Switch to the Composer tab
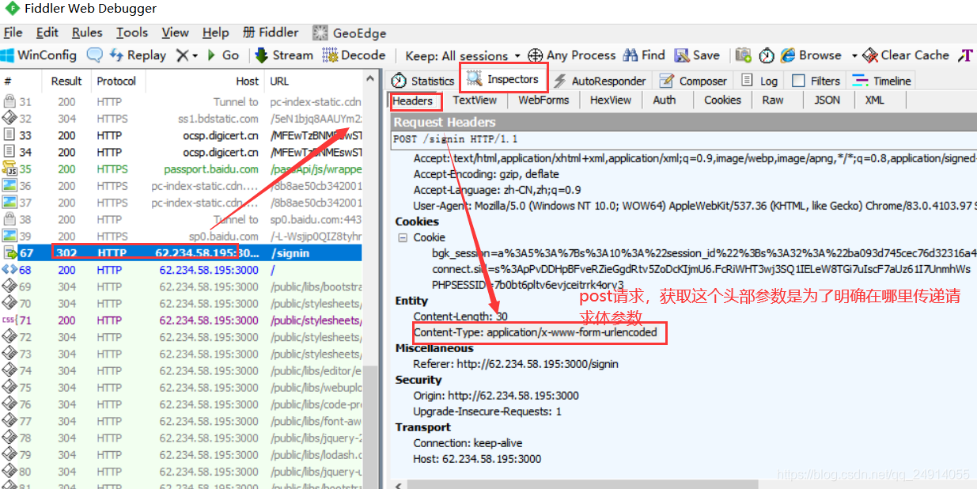The image size is (977, 489). 692,81
